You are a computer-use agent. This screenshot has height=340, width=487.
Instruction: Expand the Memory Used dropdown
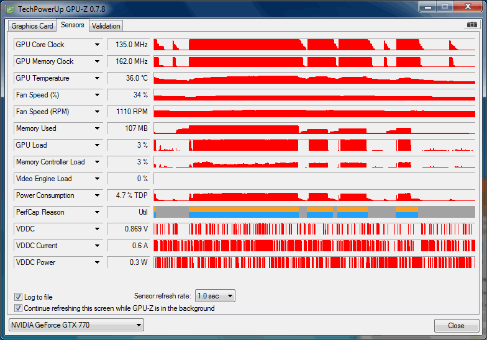[x=97, y=128]
